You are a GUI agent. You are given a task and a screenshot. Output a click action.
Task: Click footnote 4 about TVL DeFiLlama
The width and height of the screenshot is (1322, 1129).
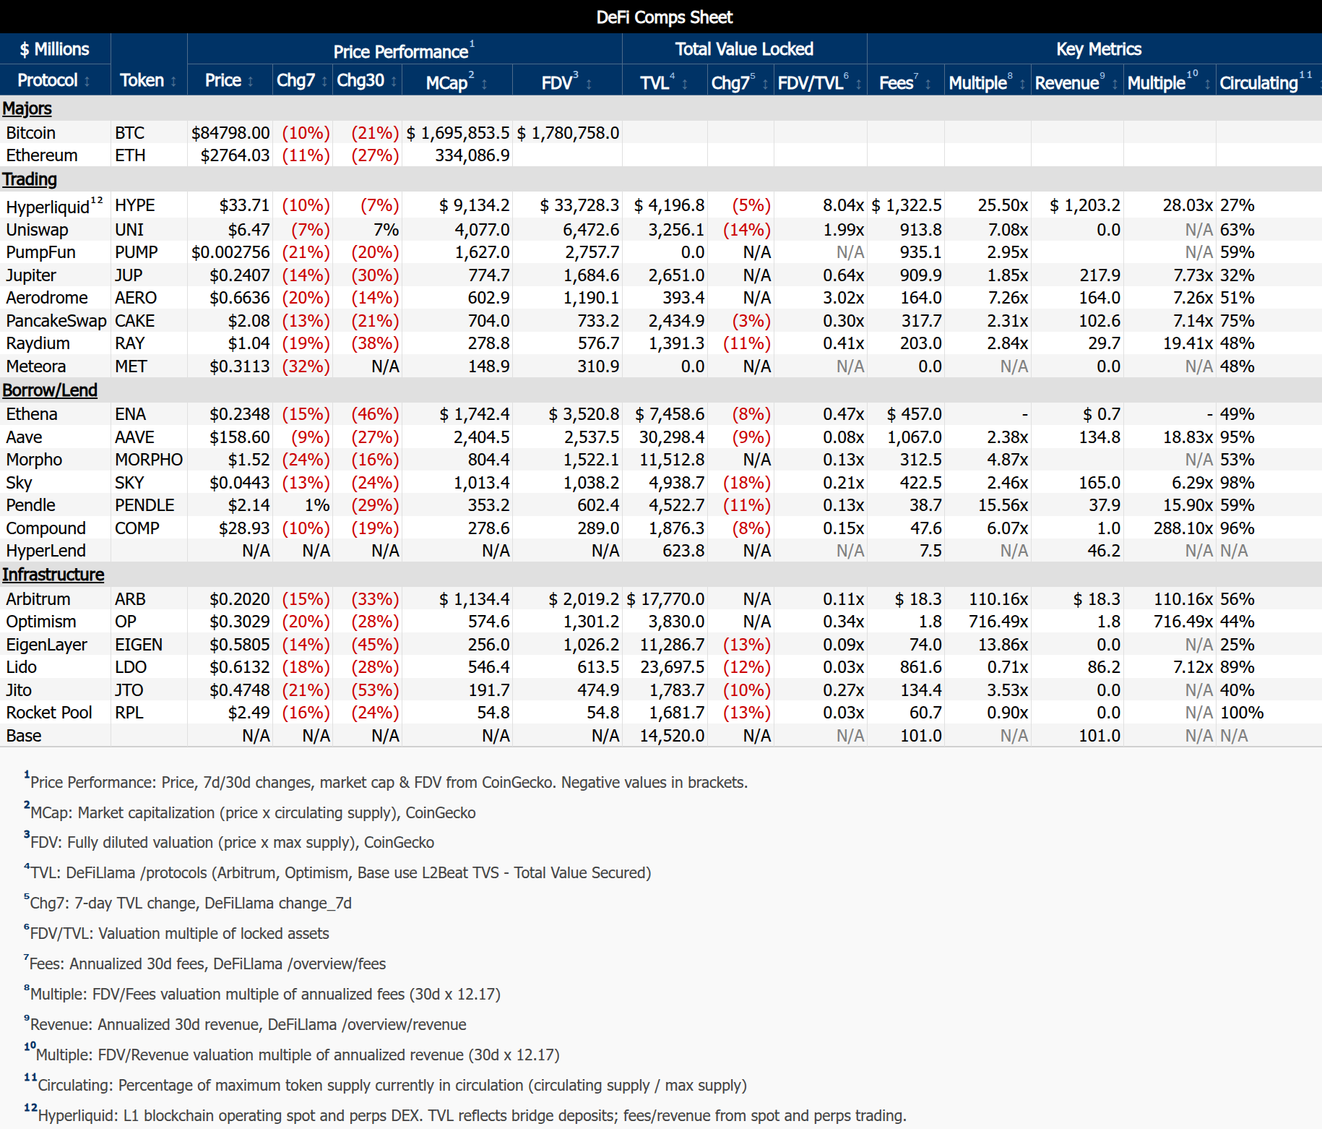tap(337, 872)
